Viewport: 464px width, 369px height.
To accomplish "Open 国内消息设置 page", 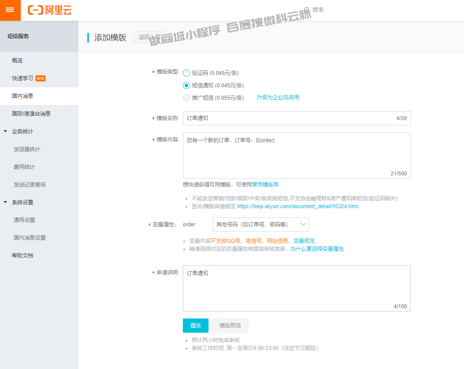I will (x=29, y=238).
